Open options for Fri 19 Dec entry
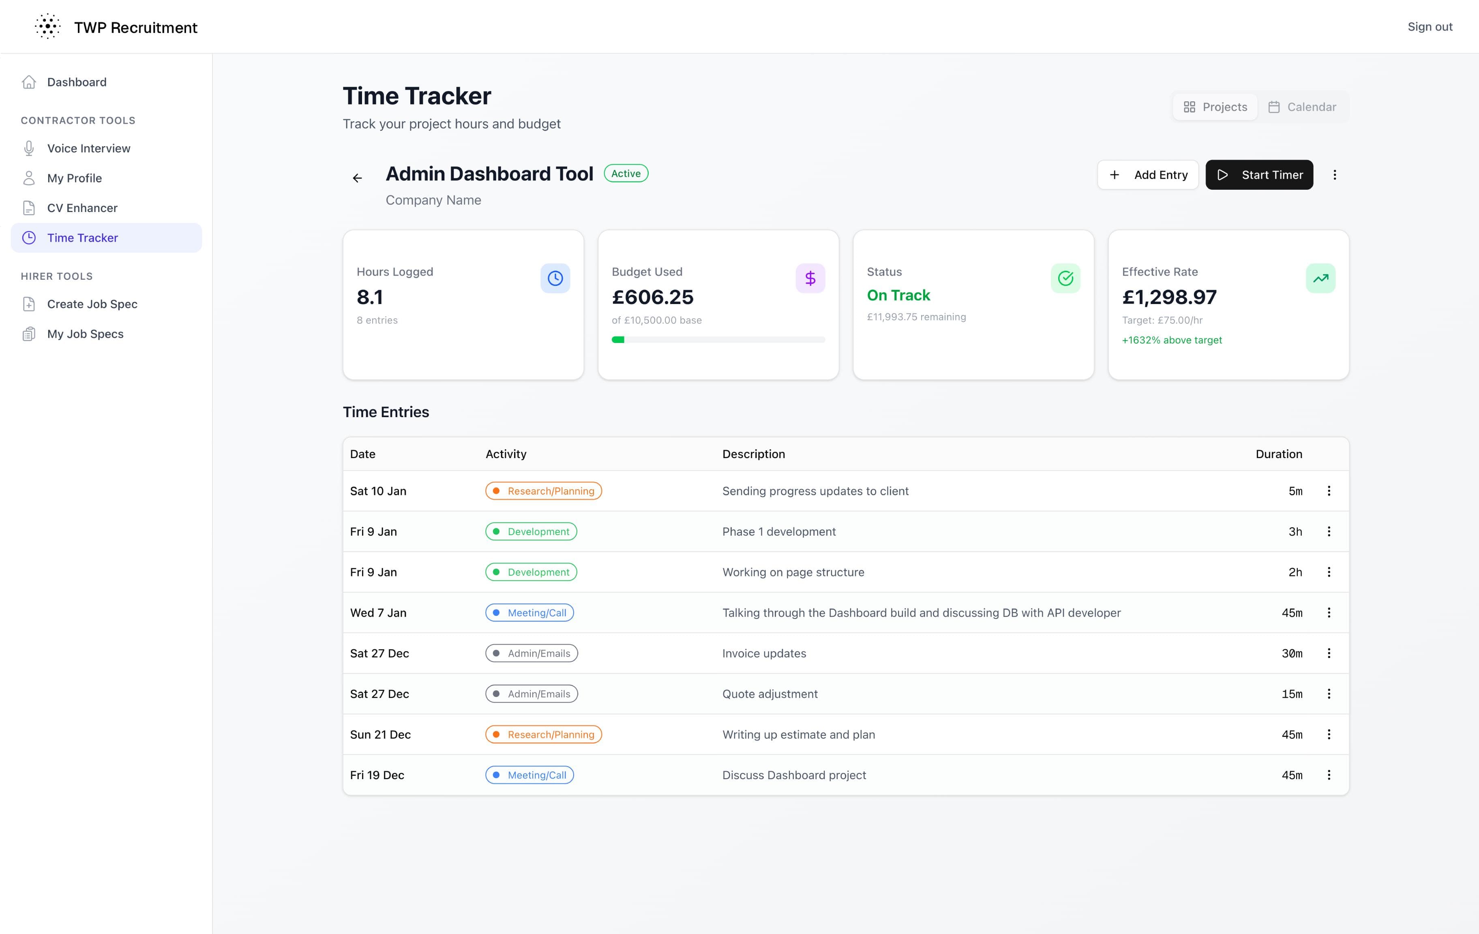1479x934 pixels. click(x=1329, y=775)
